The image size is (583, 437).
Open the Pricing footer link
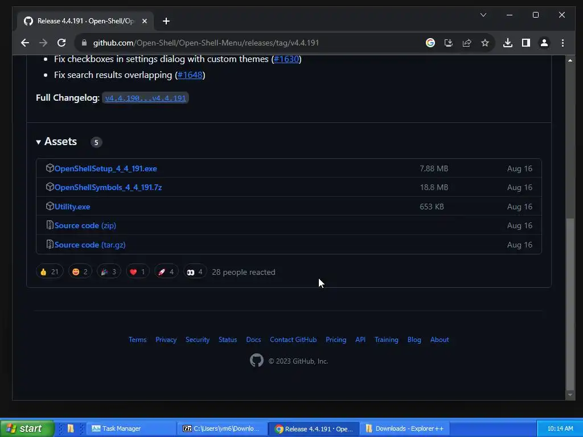click(336, 340)
